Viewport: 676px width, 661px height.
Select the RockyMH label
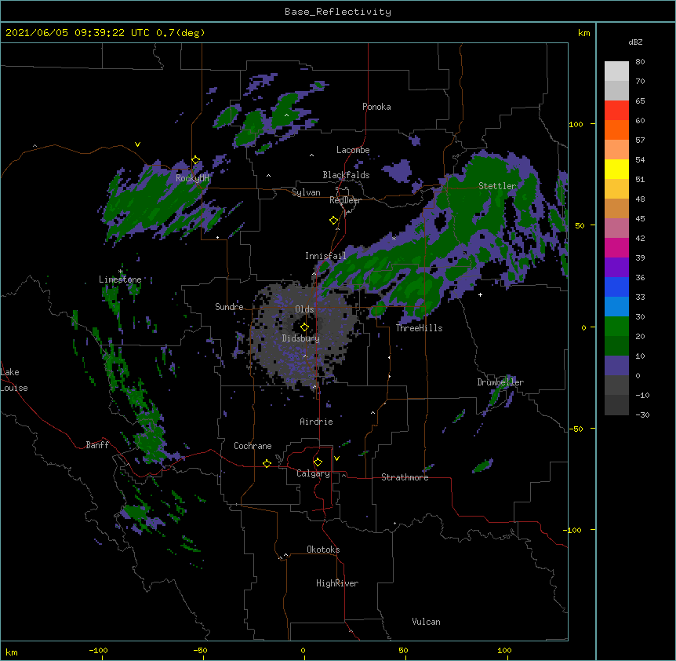[x=192, y=177]
